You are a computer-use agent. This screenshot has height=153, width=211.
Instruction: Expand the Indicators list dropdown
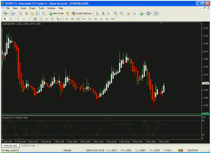click(144, 13)
